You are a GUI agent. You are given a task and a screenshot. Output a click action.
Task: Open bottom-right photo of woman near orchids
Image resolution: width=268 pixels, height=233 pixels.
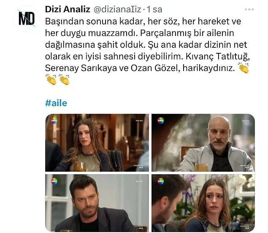[x=203, y=203]
